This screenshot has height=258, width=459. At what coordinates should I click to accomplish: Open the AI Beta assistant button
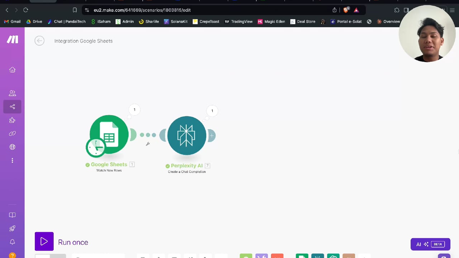430,244
